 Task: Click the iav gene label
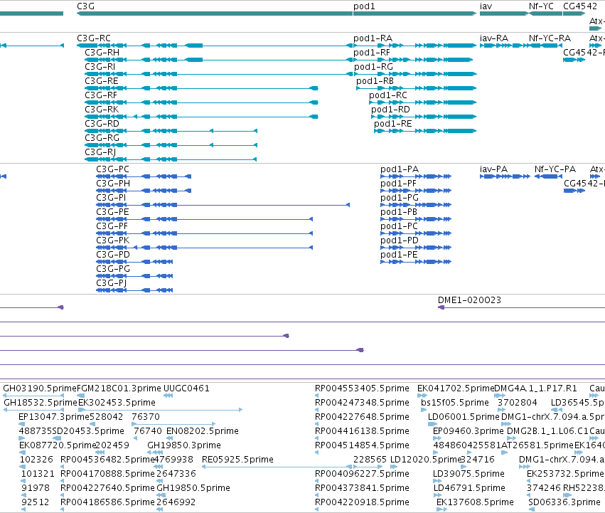(x=486, y=6)
